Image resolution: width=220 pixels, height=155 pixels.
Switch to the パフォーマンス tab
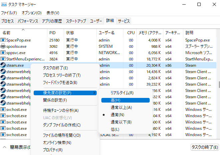tap(28, 21)
